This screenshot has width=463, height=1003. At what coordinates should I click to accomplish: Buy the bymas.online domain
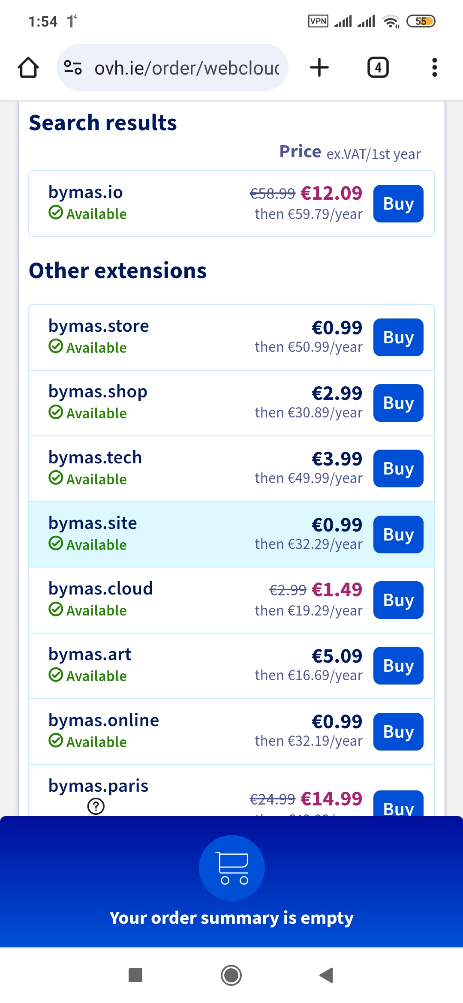pos(398,732)
